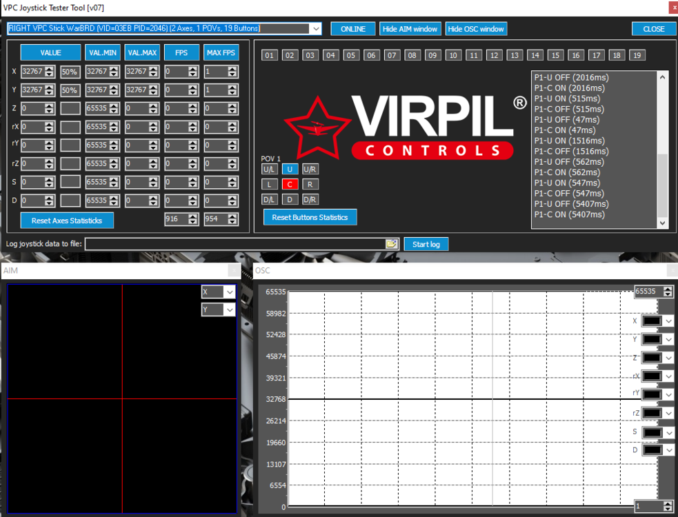The width and height of the screenshot is (678, 517).
Task: Open OSC Y channel color dropdown
Action: pos(668,339)
